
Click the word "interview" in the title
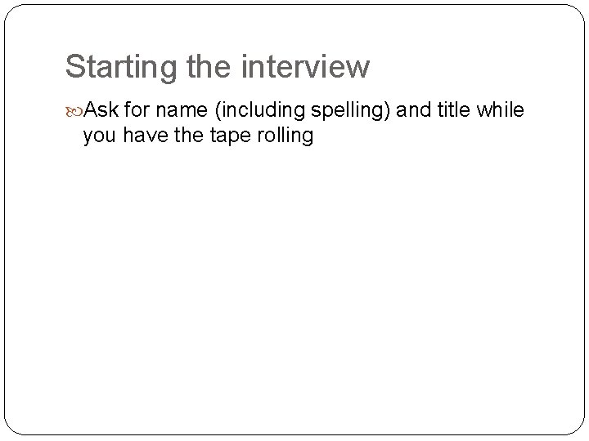pos(305,66)
